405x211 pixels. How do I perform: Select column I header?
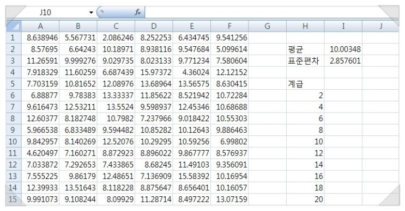(x=343, y=26)
